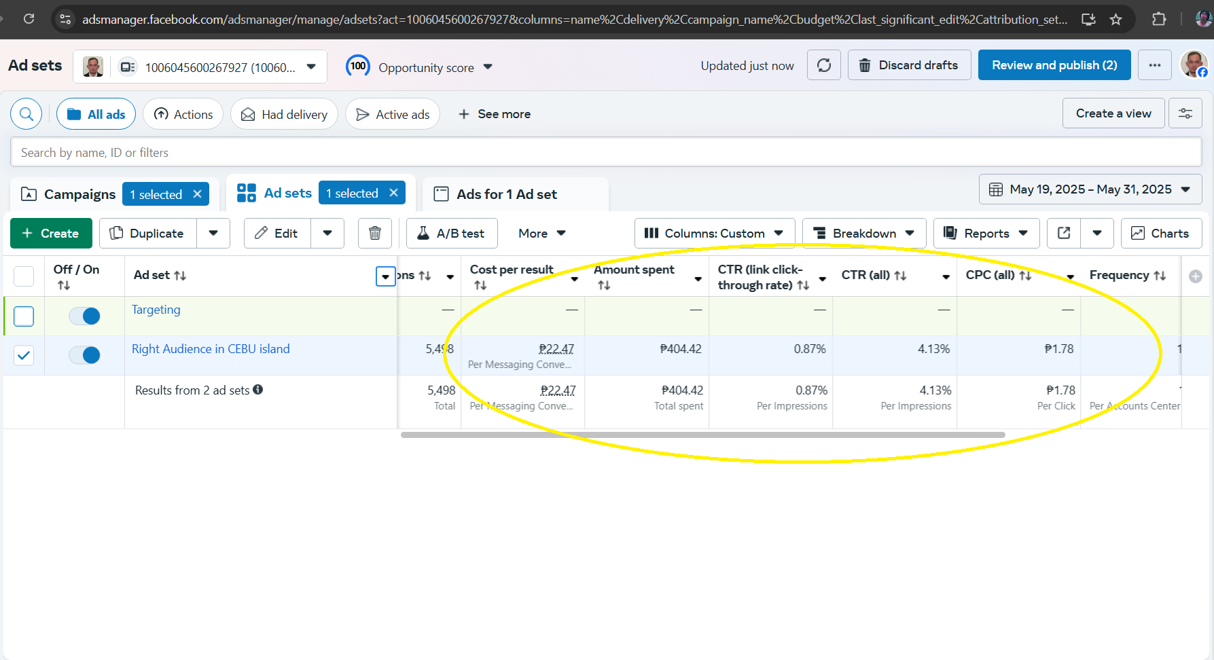This screenshot has height=660, width=1214.
Task: Reload the browser page
Action: [29, 19]
